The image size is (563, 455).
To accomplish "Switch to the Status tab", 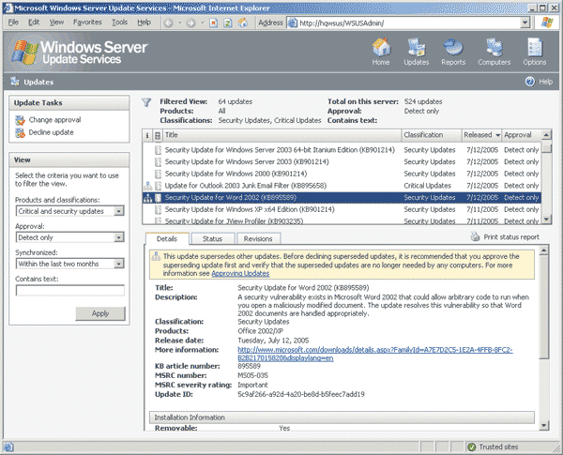I will [213, 239].
